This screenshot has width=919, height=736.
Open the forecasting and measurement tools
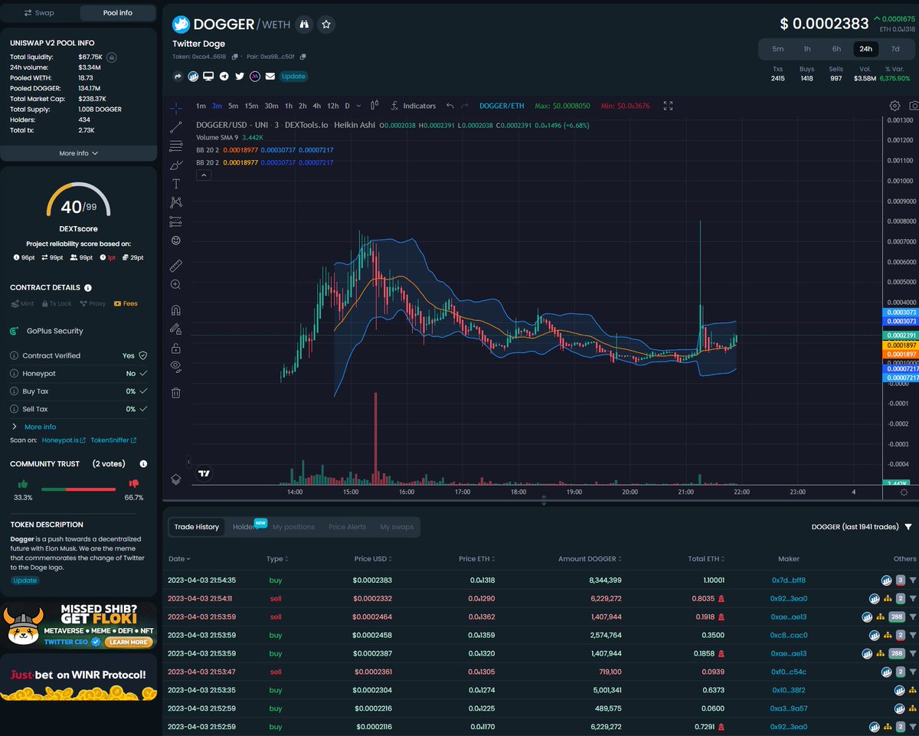(x=176, y=221)
